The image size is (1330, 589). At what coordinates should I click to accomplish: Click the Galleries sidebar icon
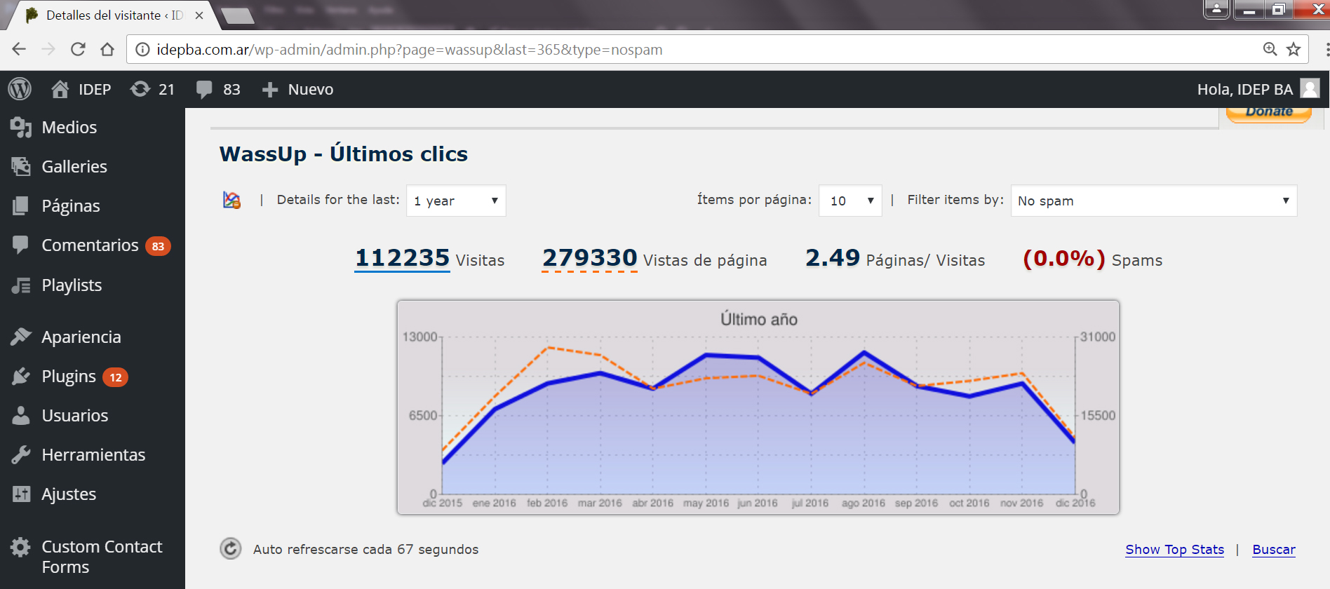[x=21, y=166]
